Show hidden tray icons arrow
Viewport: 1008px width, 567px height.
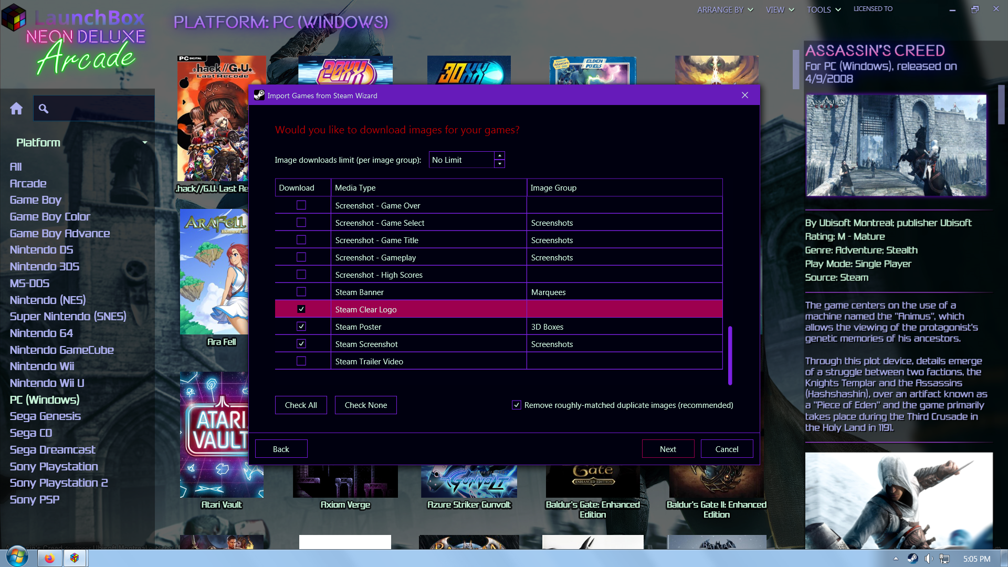(x=896, y=559)
